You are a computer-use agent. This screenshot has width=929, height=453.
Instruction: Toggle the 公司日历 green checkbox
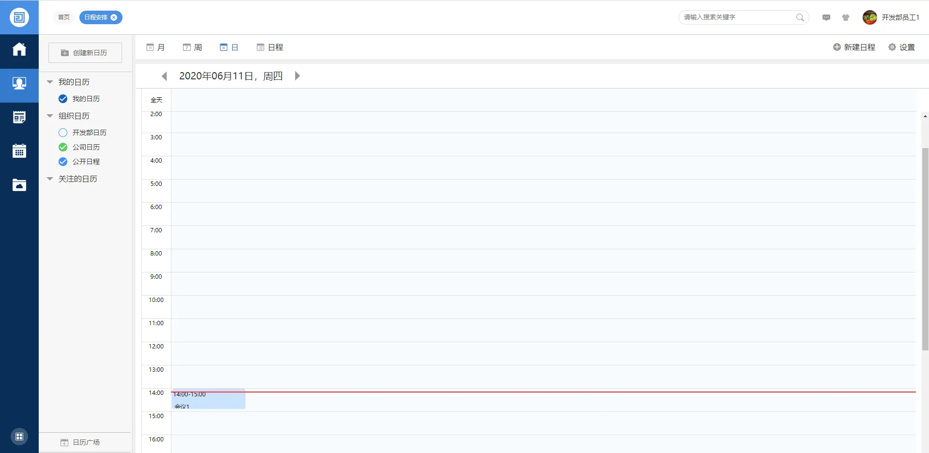pos(63,147)
